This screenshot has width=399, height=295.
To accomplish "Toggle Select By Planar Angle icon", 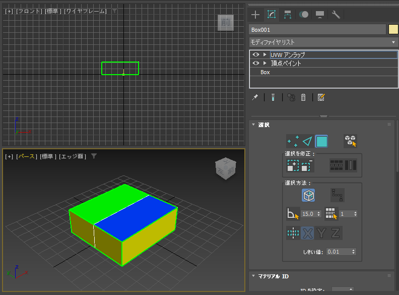I will (x=293, y=213).
